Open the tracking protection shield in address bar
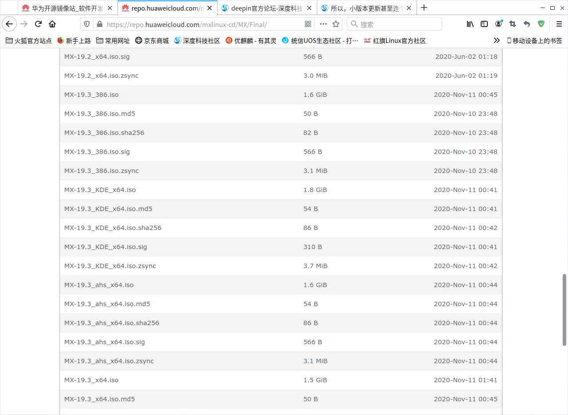568x415 pixels. tap(87, 24)
